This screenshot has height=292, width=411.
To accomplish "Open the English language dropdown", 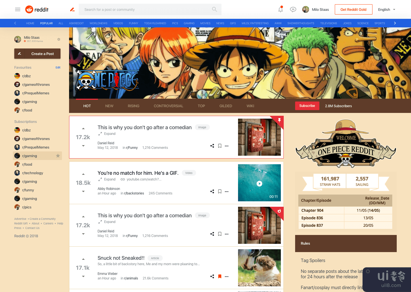I will 386,9.
